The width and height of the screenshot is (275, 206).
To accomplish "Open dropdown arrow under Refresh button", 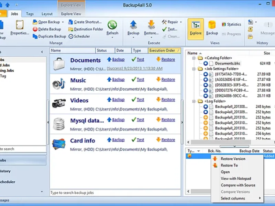I will click(112, 37).
